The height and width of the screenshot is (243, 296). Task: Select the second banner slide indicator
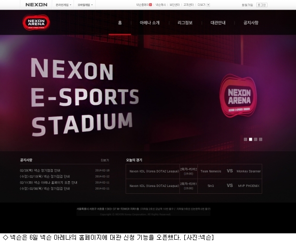pos(251,139)
